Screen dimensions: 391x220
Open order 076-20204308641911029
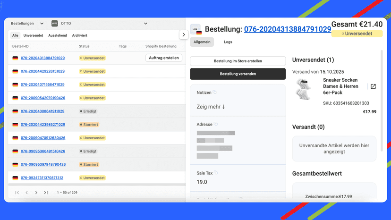tap(42, 111)
